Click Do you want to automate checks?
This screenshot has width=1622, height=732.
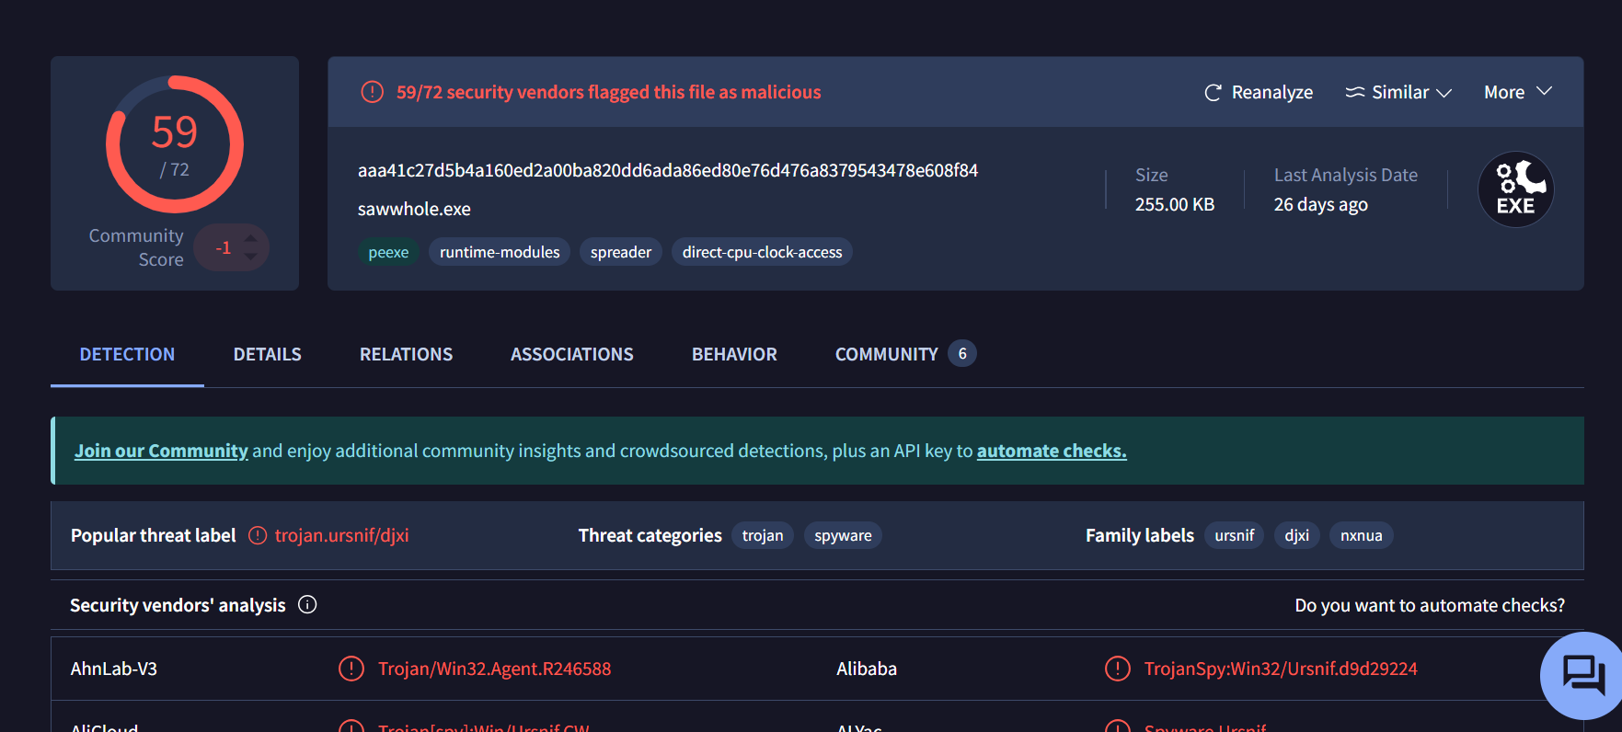1430,605
